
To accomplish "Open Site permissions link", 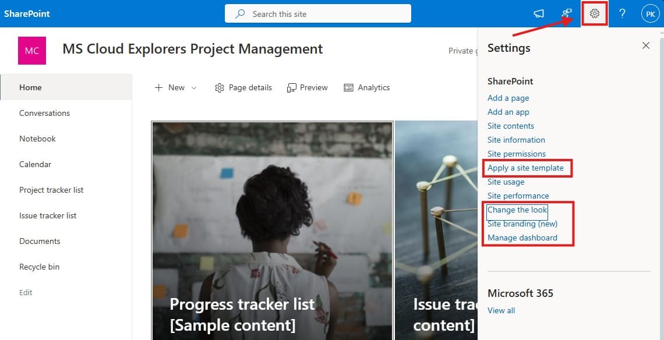I will (517, 154).
